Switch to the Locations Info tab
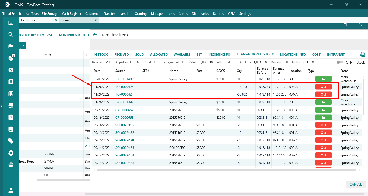The height and width of the screenshot is (196, 368). (x=293, y=54)
